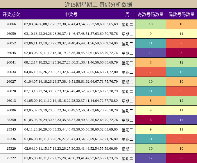Click 星期二 cell in row 26013
Image resolution: width=197 pixels, height=163 pixels.
[128, 101]
